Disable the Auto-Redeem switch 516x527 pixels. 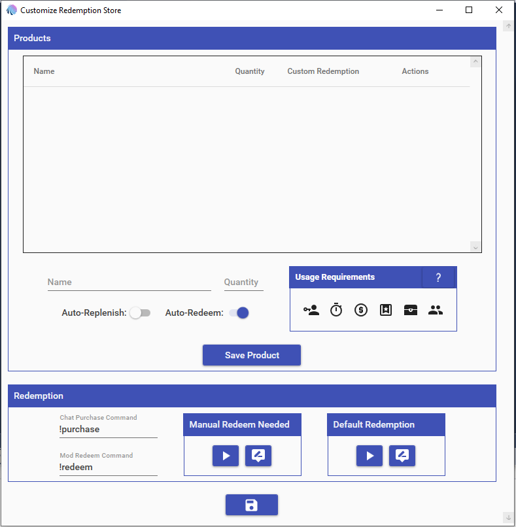[239, 313]
